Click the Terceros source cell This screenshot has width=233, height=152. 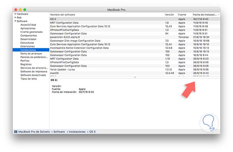point(184,37)
